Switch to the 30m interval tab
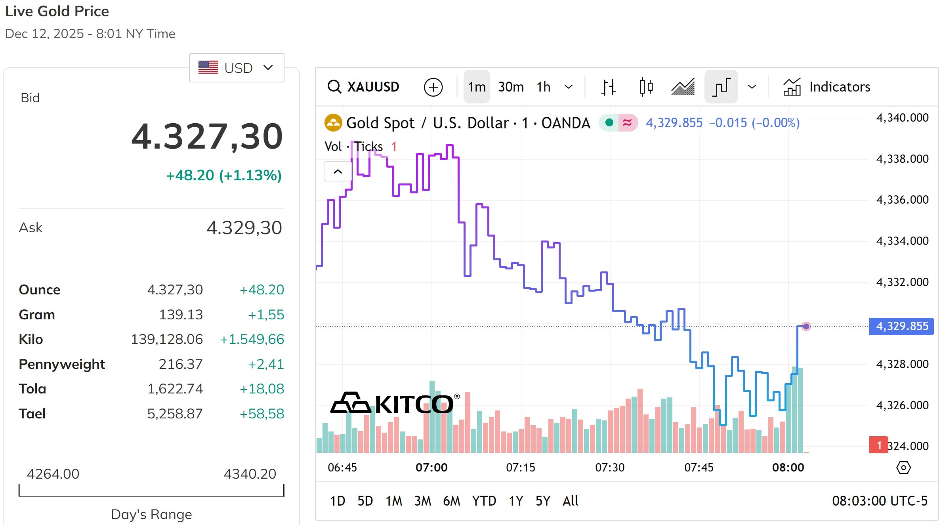Screen dimensions: 941x525 point(510,86)
